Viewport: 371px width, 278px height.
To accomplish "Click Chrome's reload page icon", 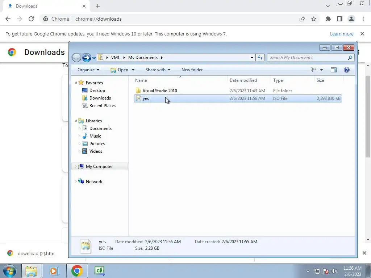I will (x=31, y=19).
